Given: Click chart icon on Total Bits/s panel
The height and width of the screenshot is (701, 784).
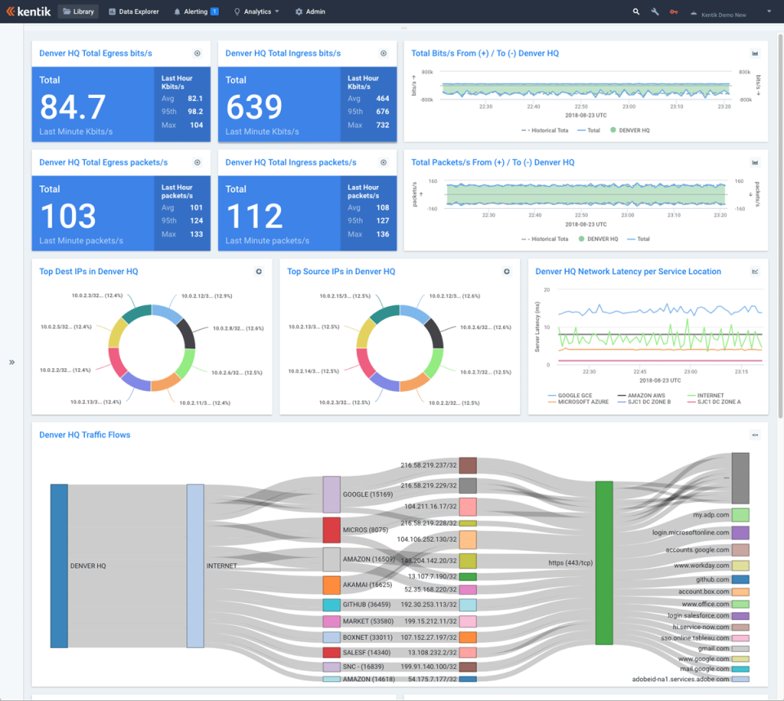Looking at the screenshot, I should (x=755, y=54).
